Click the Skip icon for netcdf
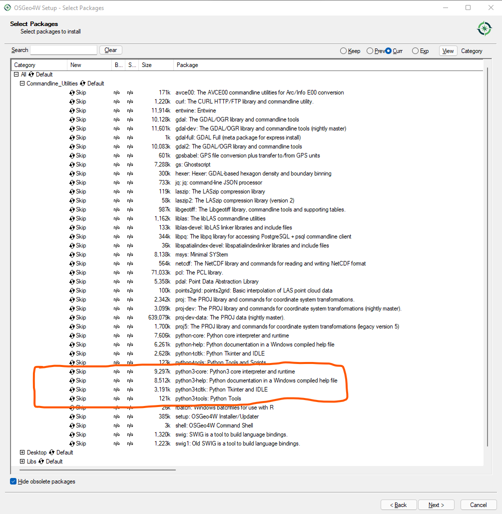This screenshot has width=502, height=514. pos(72,264)
